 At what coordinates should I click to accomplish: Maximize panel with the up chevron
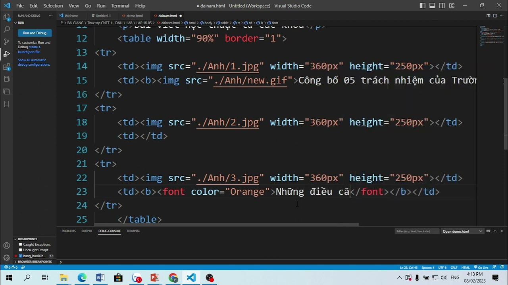pyautogui.click(x=495, y=231)
